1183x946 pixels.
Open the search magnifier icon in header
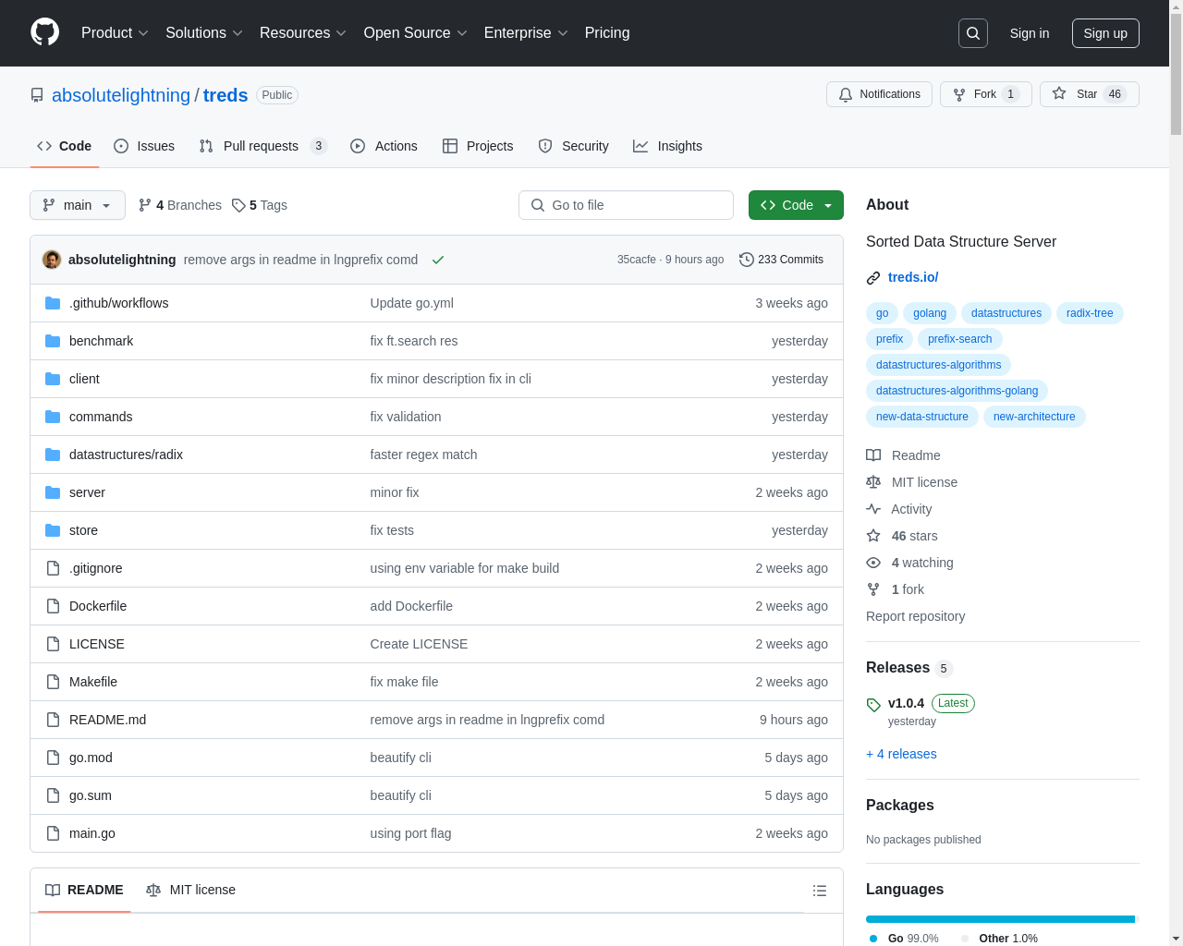click(x=973, y=33)
